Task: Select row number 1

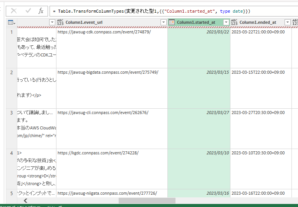Action: (x=12, y=48)
